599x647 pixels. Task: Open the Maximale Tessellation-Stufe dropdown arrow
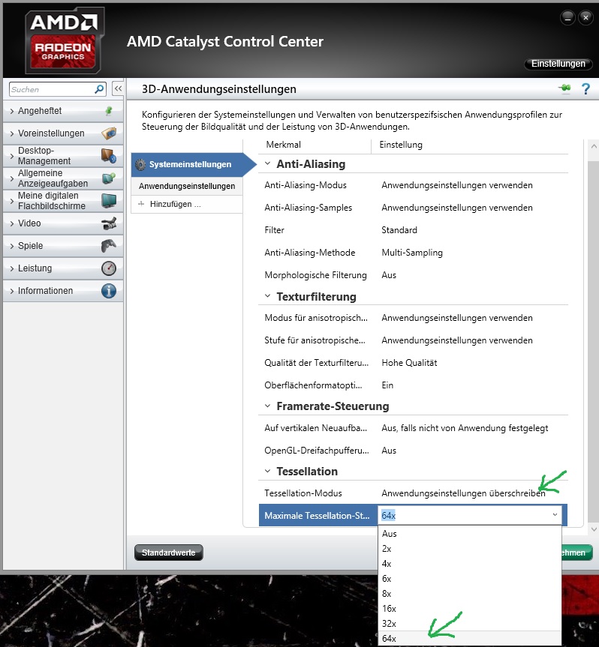pos(555,515)
